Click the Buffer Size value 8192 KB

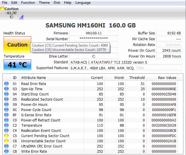169,33
